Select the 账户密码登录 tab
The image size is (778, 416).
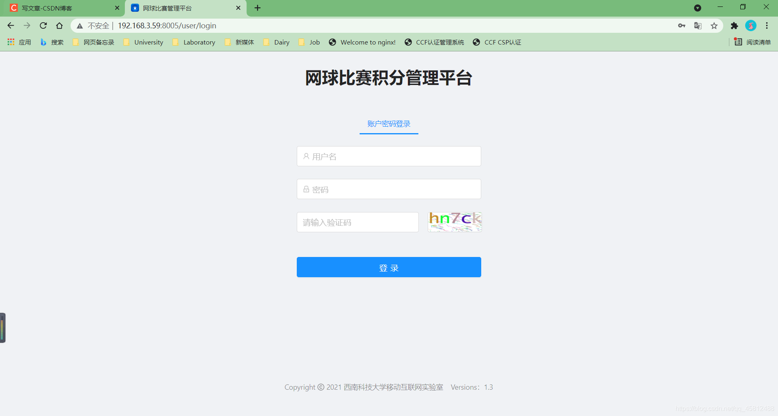389,124
